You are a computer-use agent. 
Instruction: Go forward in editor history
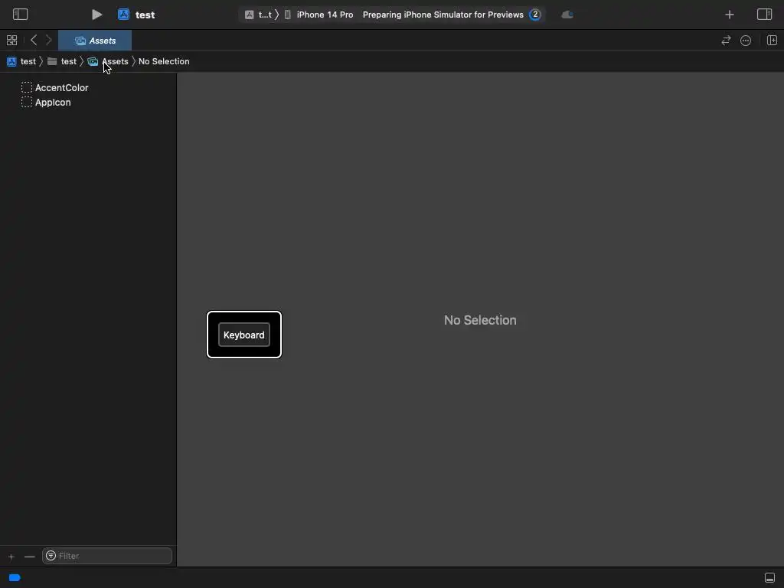pyautogui.click(x=48, y=40)
